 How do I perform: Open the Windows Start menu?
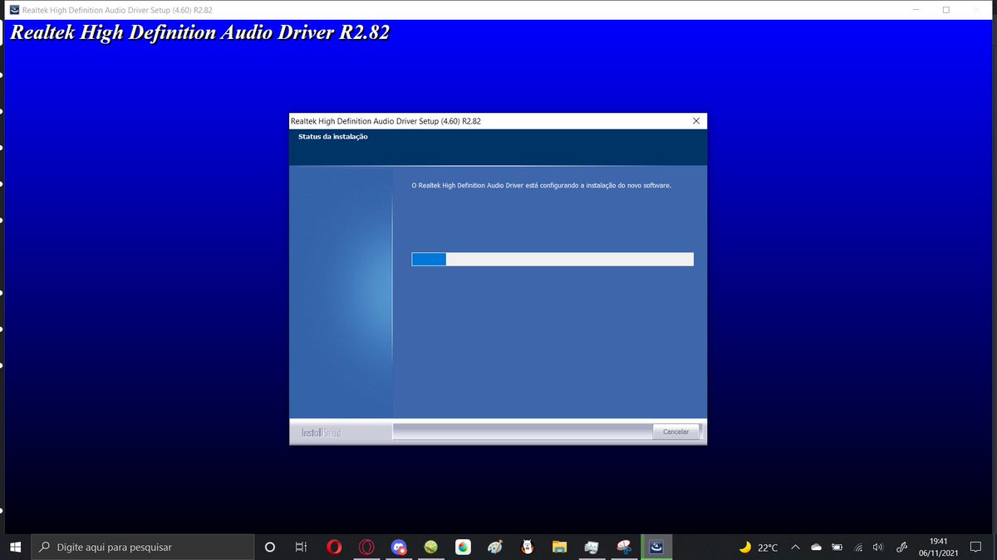coord(16,548)
